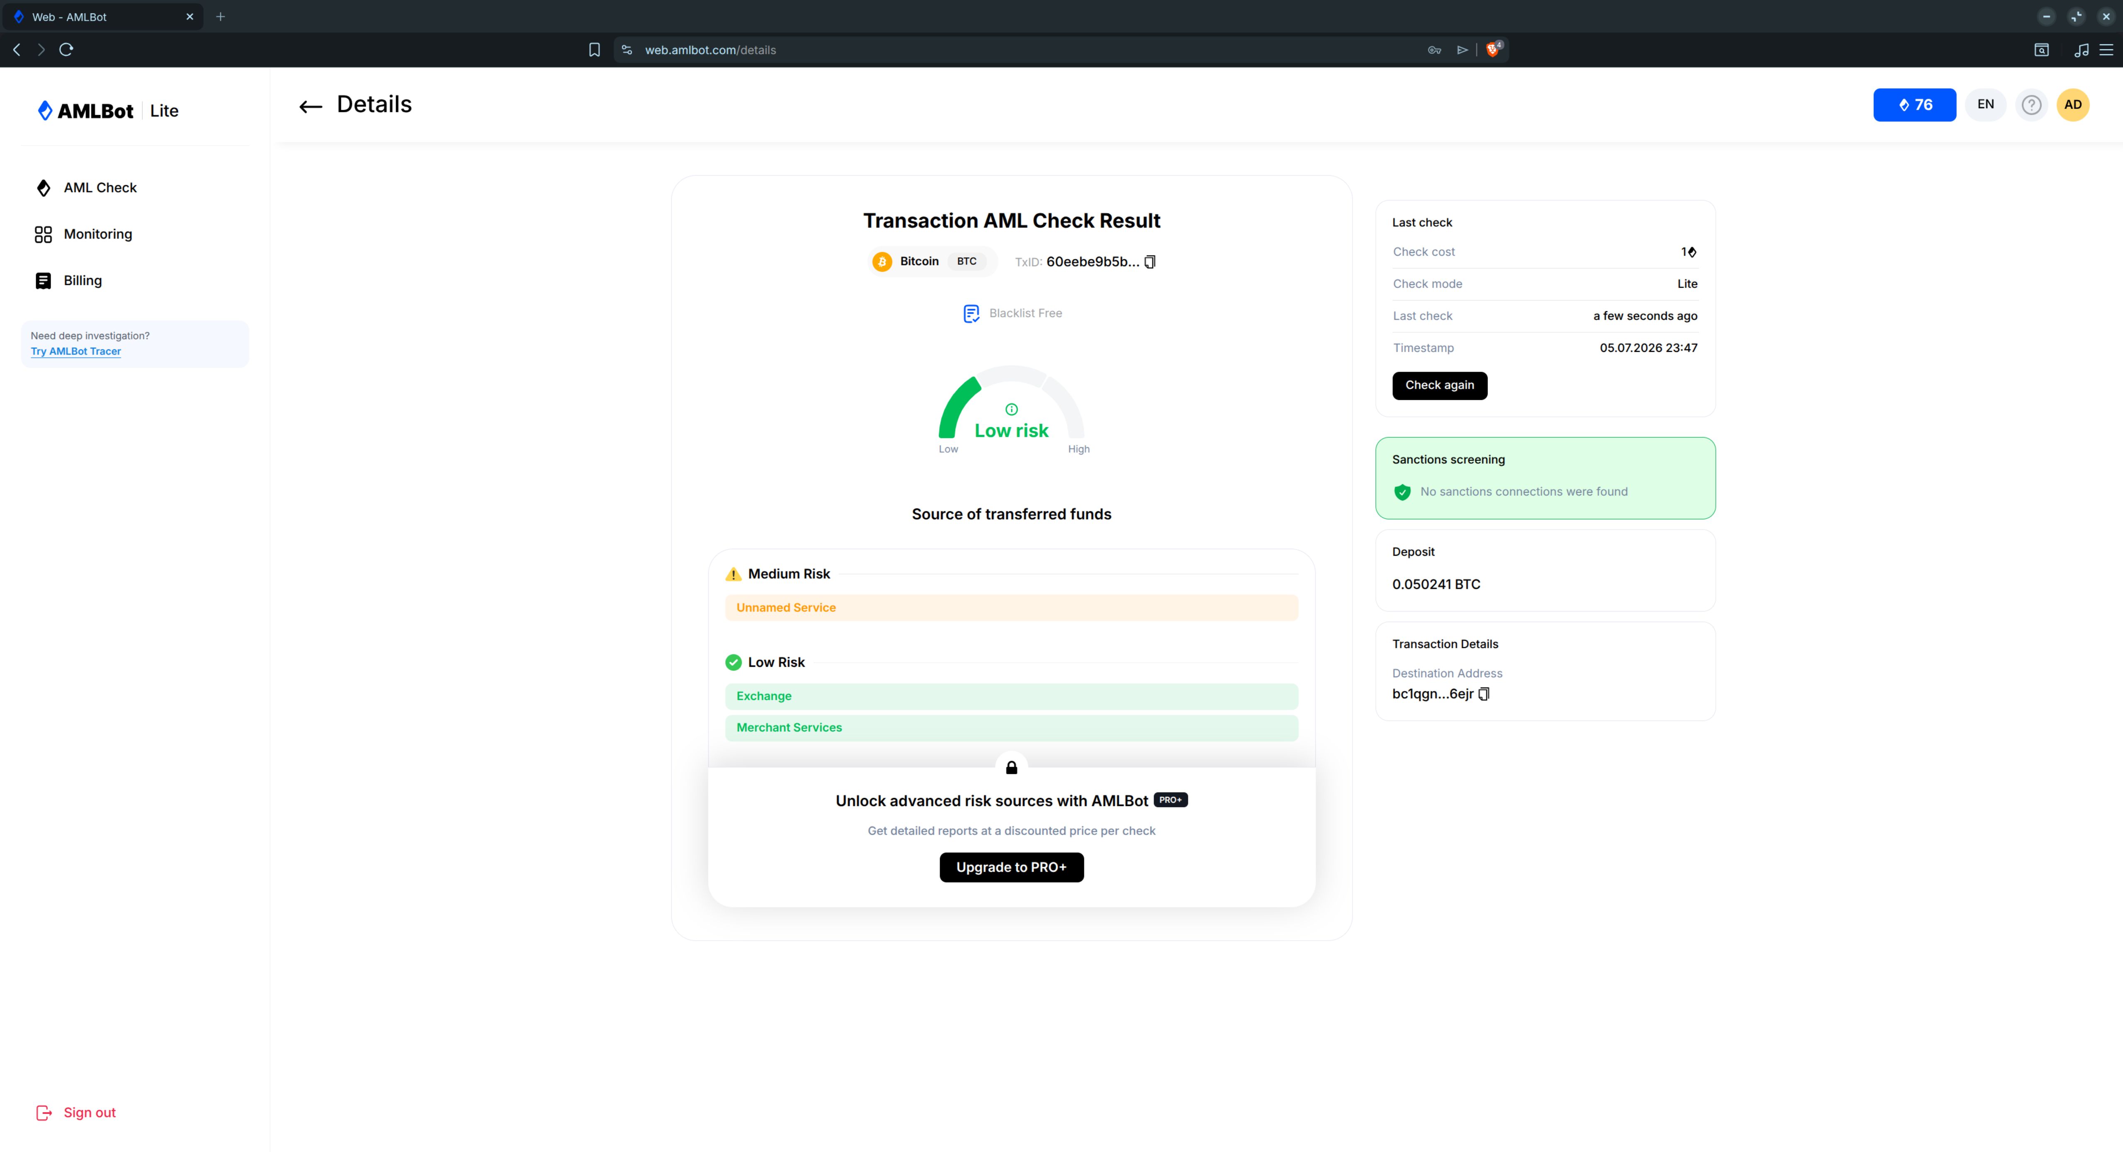Copy the destination address bc1qgn...6ejr

pos(1484,694)
